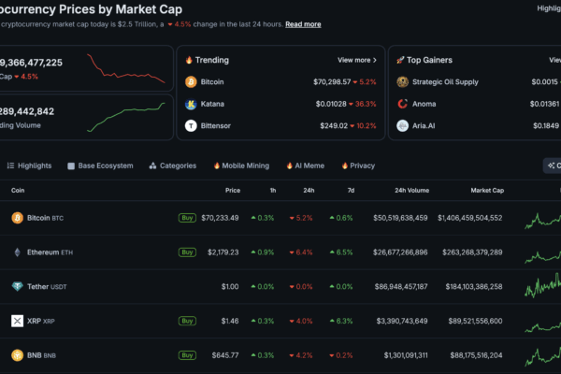The width and height of the screenshot is (561, 374).
Task: Sort table by Market Cap column header
Action: pos(486,190)
